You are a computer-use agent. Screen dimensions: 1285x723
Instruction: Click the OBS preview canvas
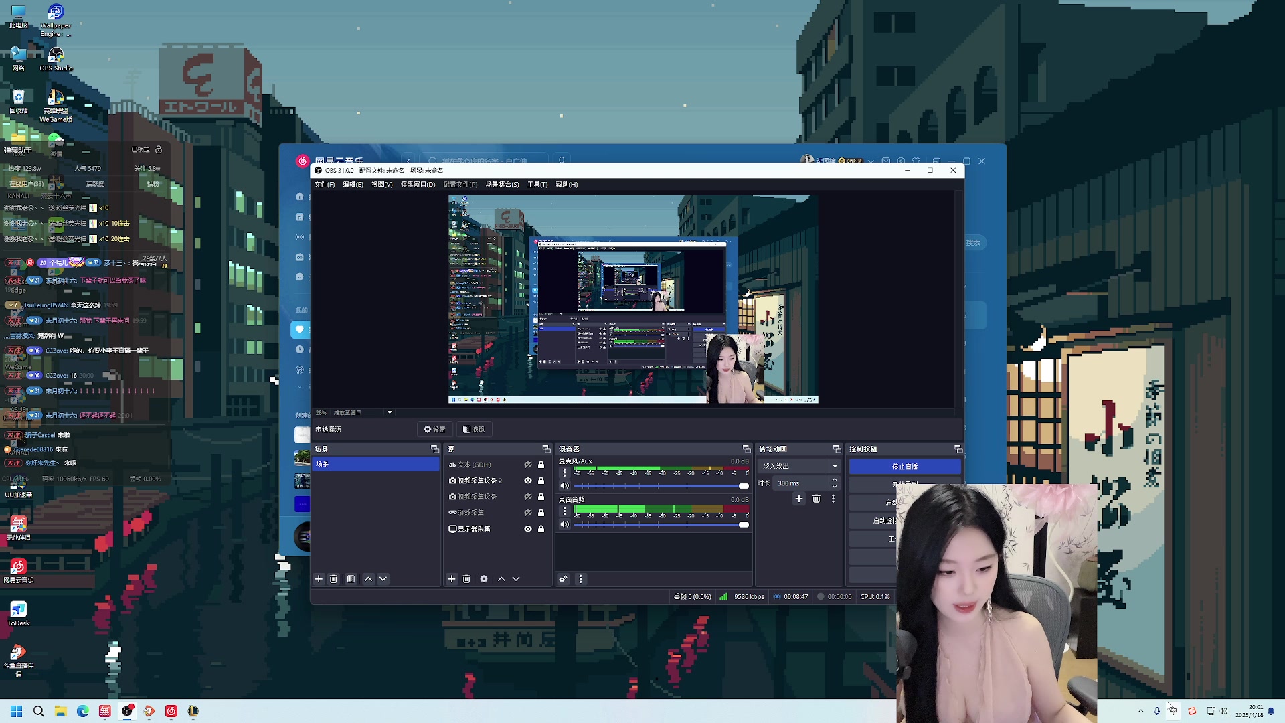point(633,299)
